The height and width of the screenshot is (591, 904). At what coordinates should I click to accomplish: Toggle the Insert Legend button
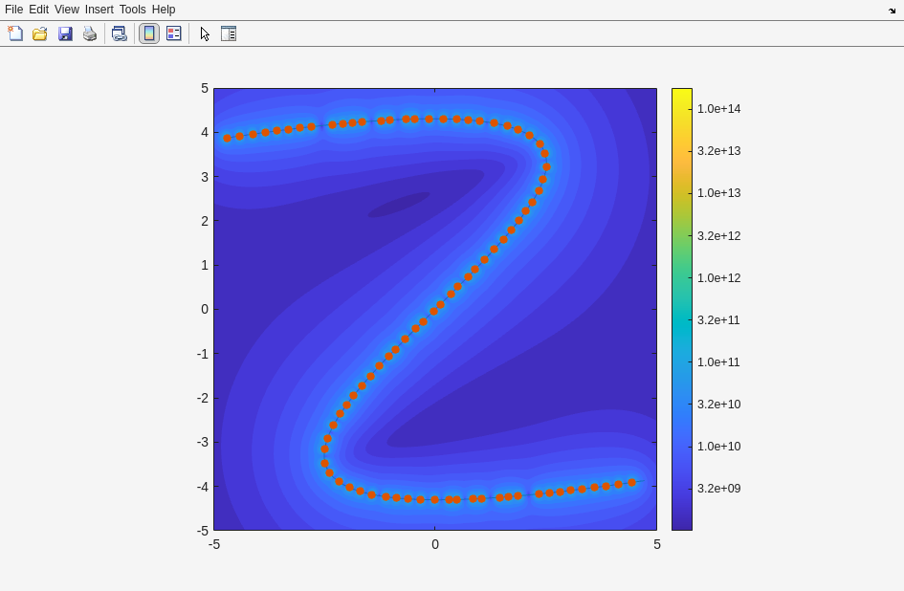tap(174, 33)
